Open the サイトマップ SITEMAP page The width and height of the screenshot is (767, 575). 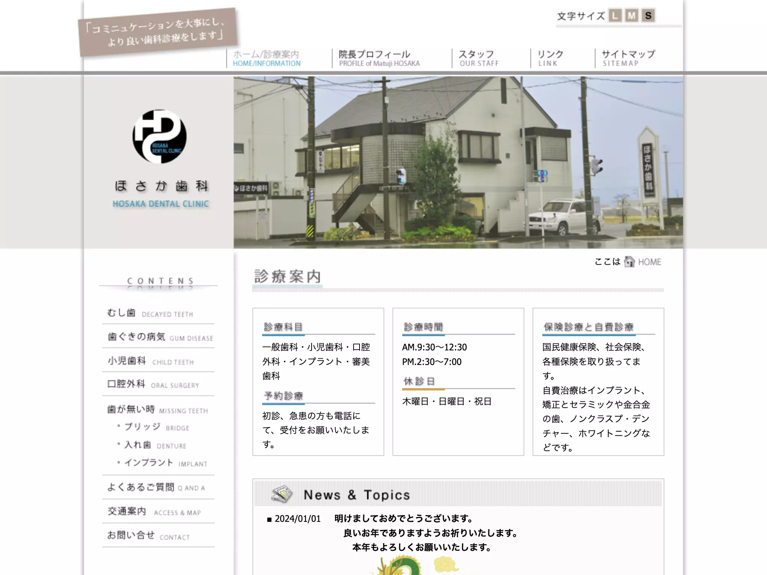[628, 58]
